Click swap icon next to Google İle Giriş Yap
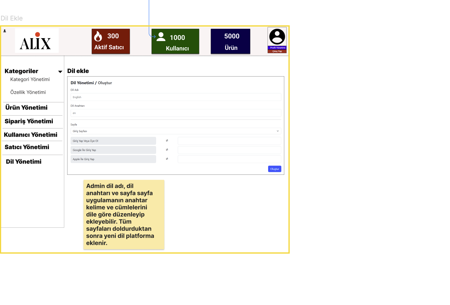450x305 pixels. (x=167, y=150)
